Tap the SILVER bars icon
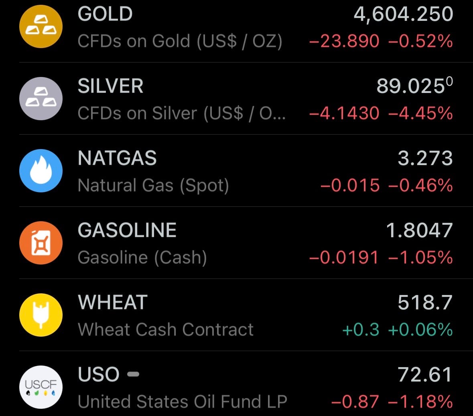Image resolution: width=473 pixels, height=416 pixels. [41, 99]
